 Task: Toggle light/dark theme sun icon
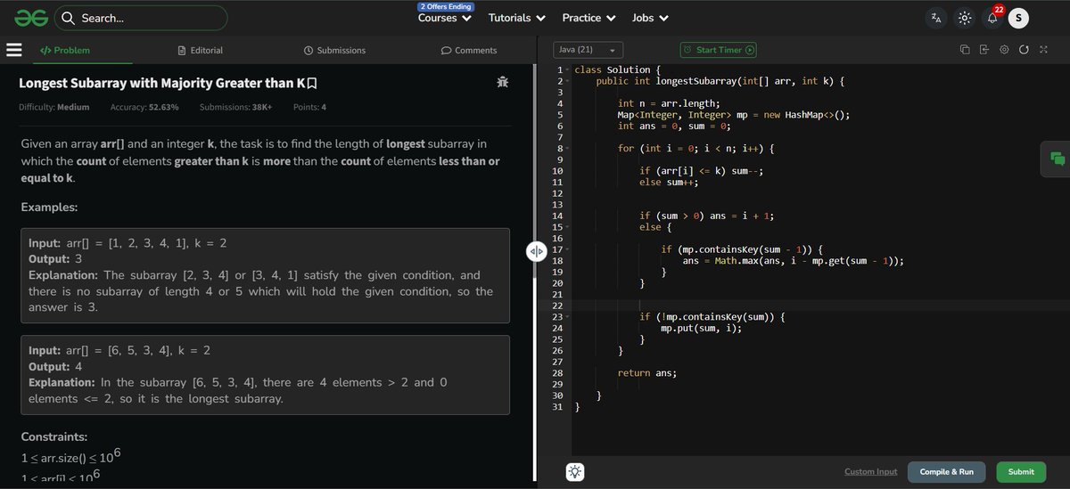click(x=964, y=18)
